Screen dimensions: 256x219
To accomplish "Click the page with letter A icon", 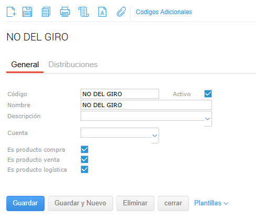I will [x=102, y=12].
